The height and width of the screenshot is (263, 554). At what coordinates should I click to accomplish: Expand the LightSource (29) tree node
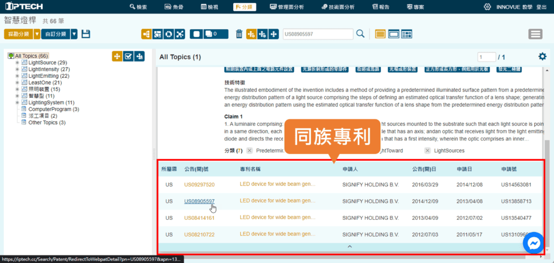(x=17, y=63)
